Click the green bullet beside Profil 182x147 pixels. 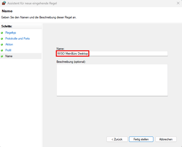pyautogui.click(x=2, y=50)
